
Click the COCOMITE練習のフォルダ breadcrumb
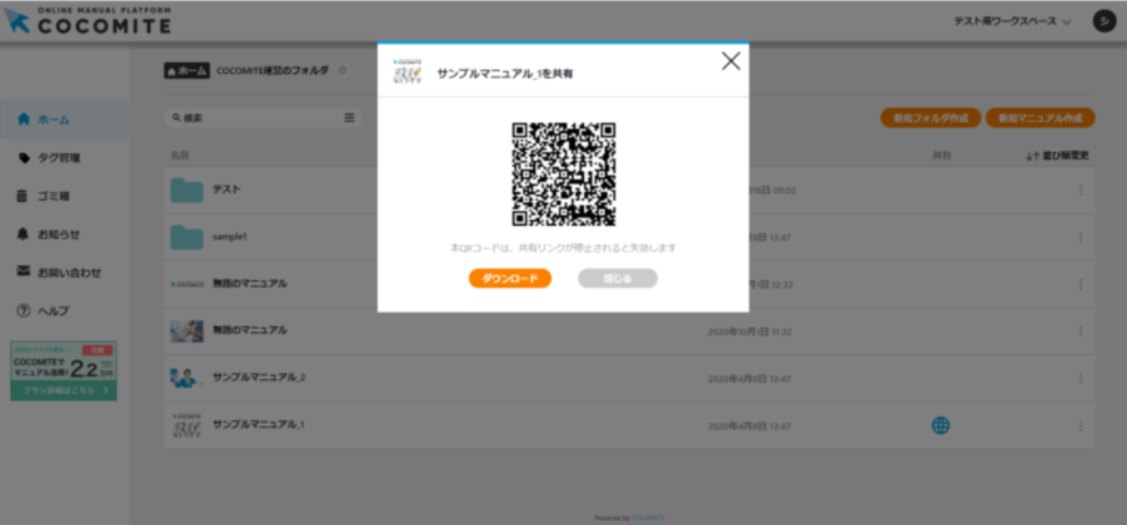(273, 71)
